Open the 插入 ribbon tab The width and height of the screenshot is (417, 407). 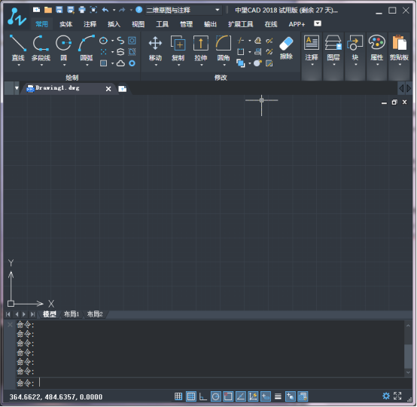[114, 24]
